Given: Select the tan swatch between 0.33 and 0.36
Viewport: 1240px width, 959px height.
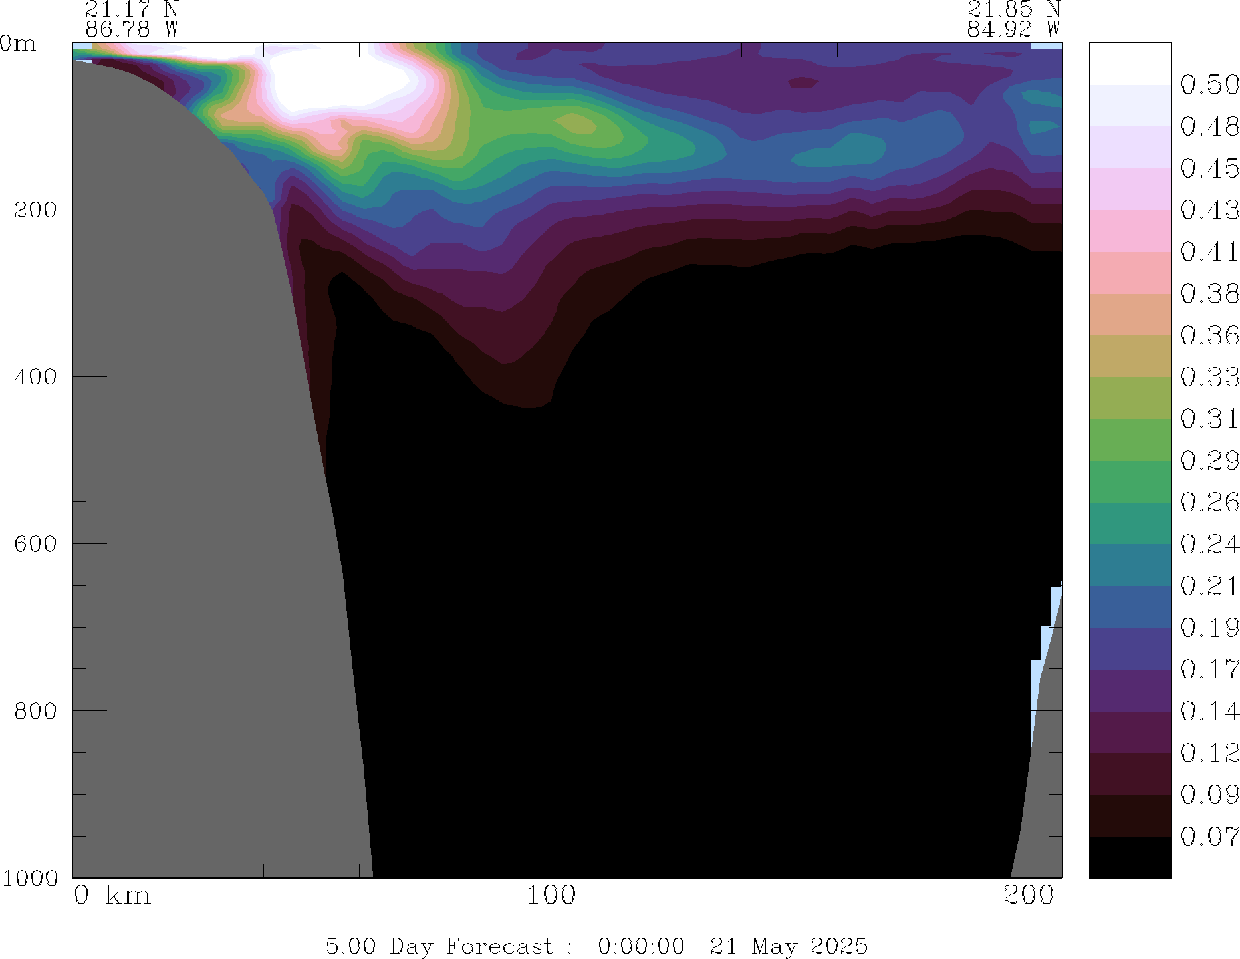Looking at the screenshot, I should point(1130,356).
